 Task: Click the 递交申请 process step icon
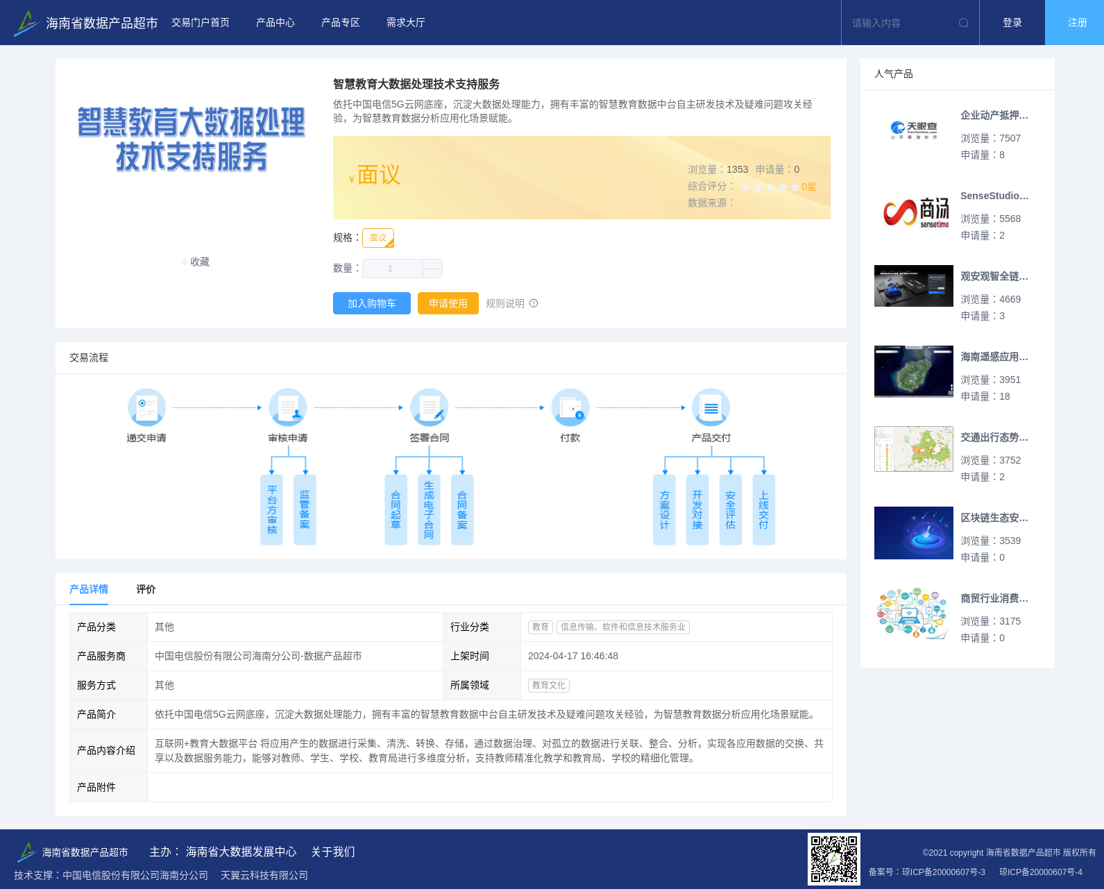click(146, 407)
